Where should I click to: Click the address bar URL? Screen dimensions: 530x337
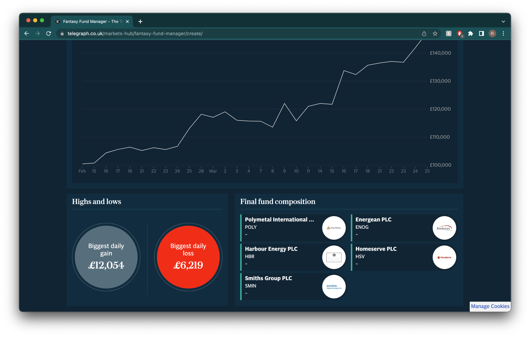point(135,33)
